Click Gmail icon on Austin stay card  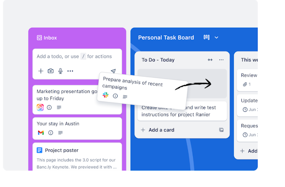(x=41, y=133)
